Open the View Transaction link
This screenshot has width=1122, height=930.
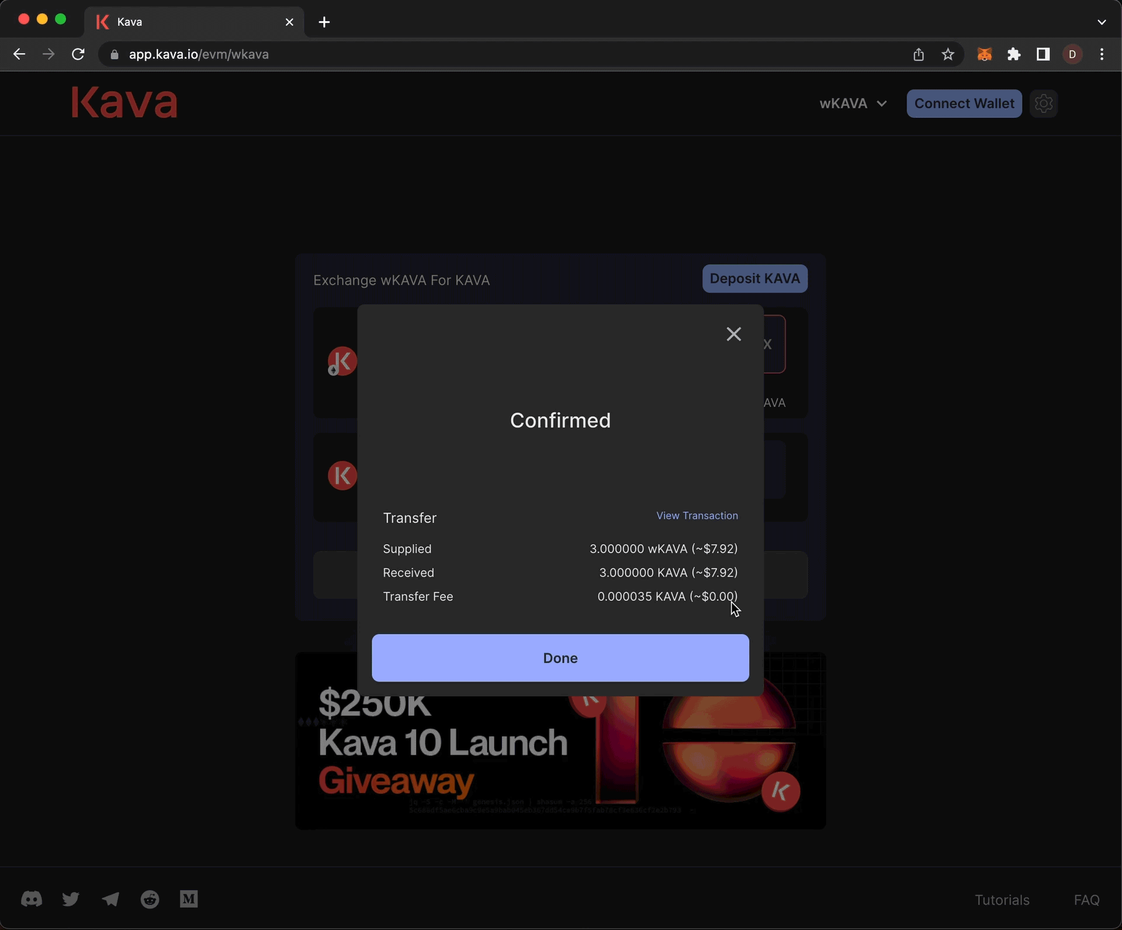(697, 515)
